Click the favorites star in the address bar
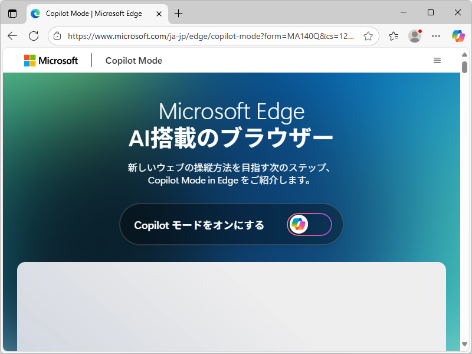This screenshot has height=354, width=472. point(368,36)
